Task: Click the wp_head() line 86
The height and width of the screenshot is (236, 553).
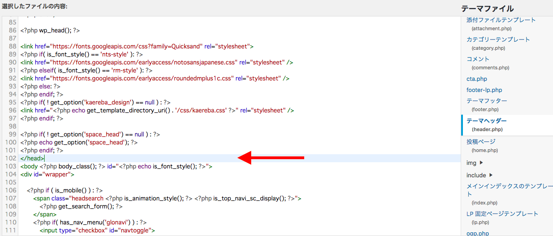Action: point(50,30)
